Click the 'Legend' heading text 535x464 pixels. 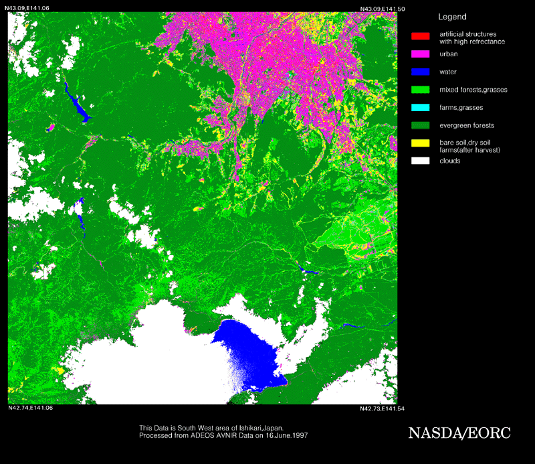point(452,17)
